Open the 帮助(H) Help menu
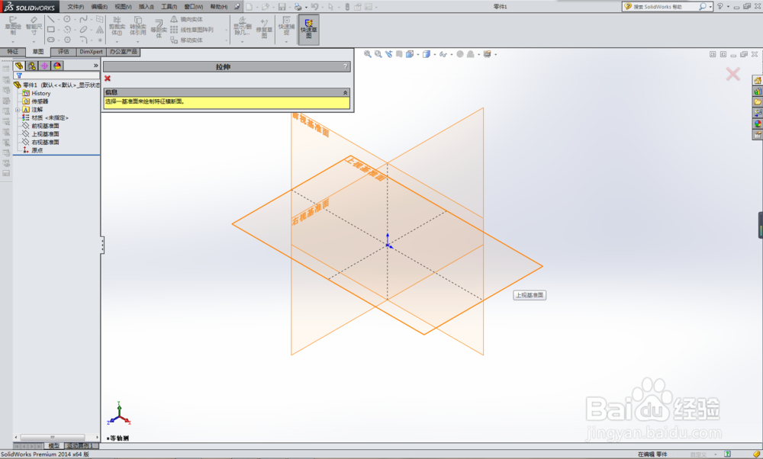Screen dimensions: 763x459 [218, 7]
